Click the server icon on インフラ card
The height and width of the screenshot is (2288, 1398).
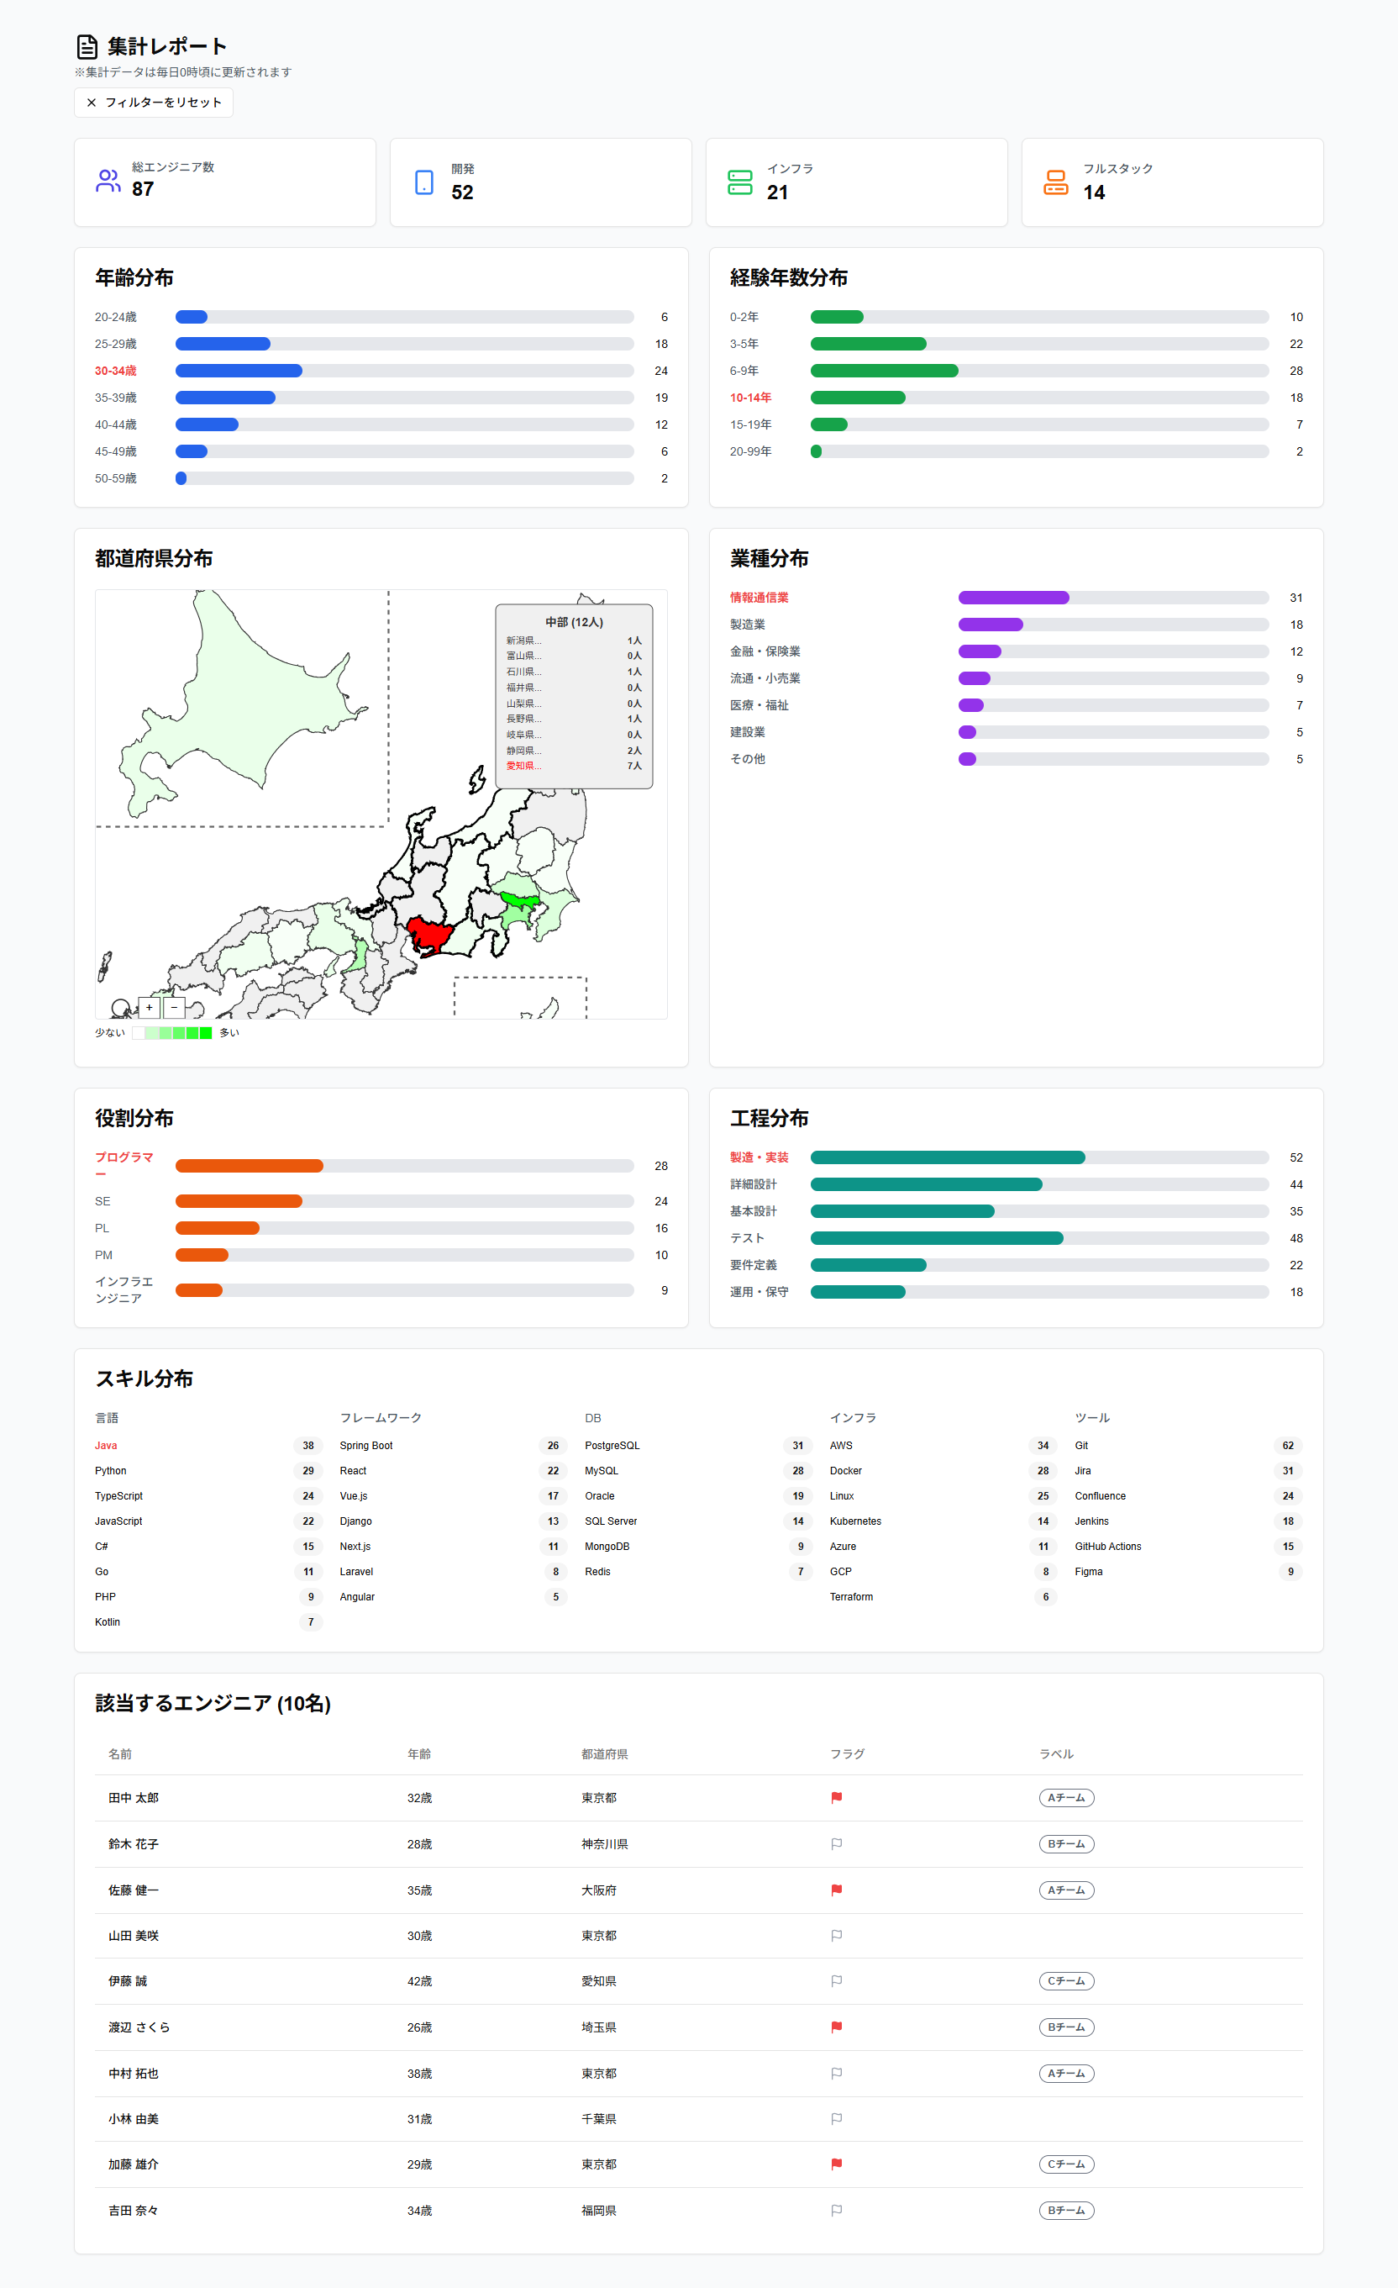pyautogui.click(x=740, y=182)
